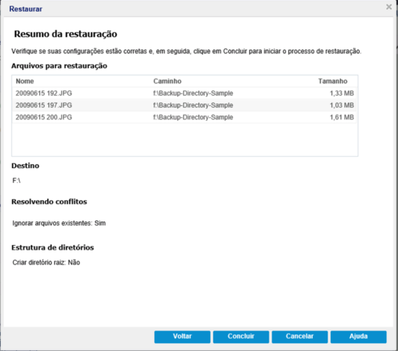Click the Tamanho column header
Screen dimensions: 398x351
pyautogui.click(x=332, y=81)
